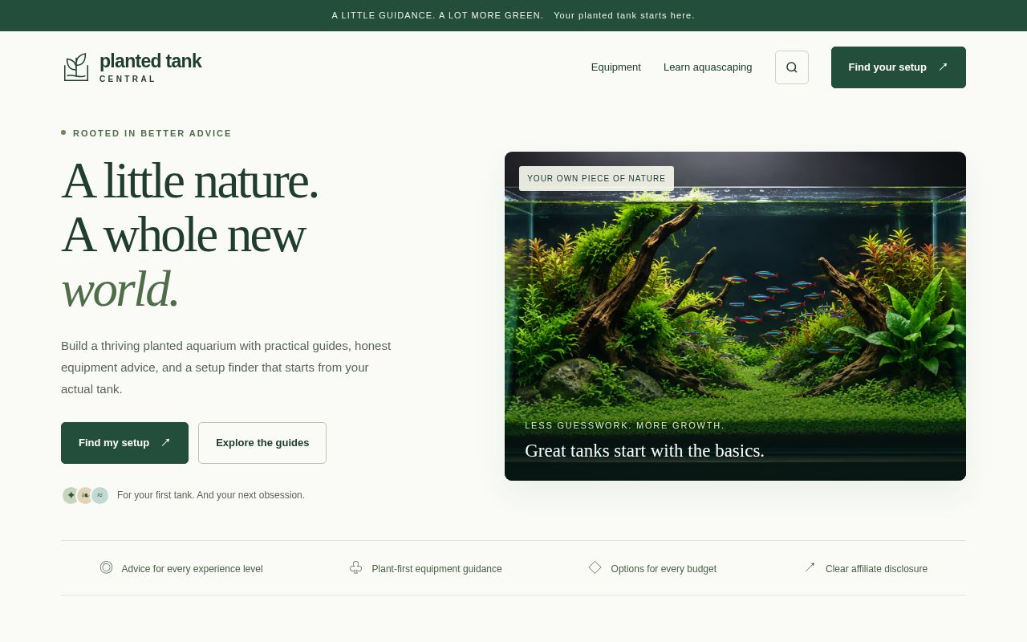Click the tan leaf avatar badge
Viewport: 1027px width, 642px height.
point(85,495)
